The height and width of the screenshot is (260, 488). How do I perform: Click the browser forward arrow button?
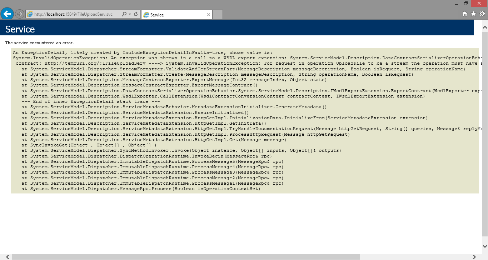[x=19, y=14]
